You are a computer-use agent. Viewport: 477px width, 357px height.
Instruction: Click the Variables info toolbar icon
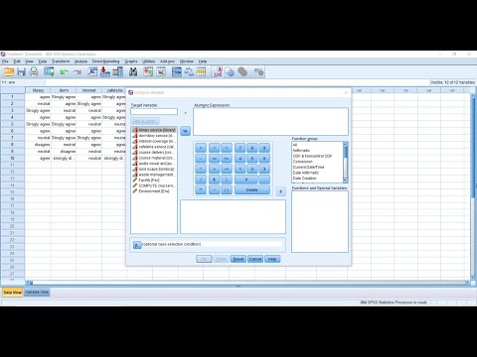click(117, 71)
